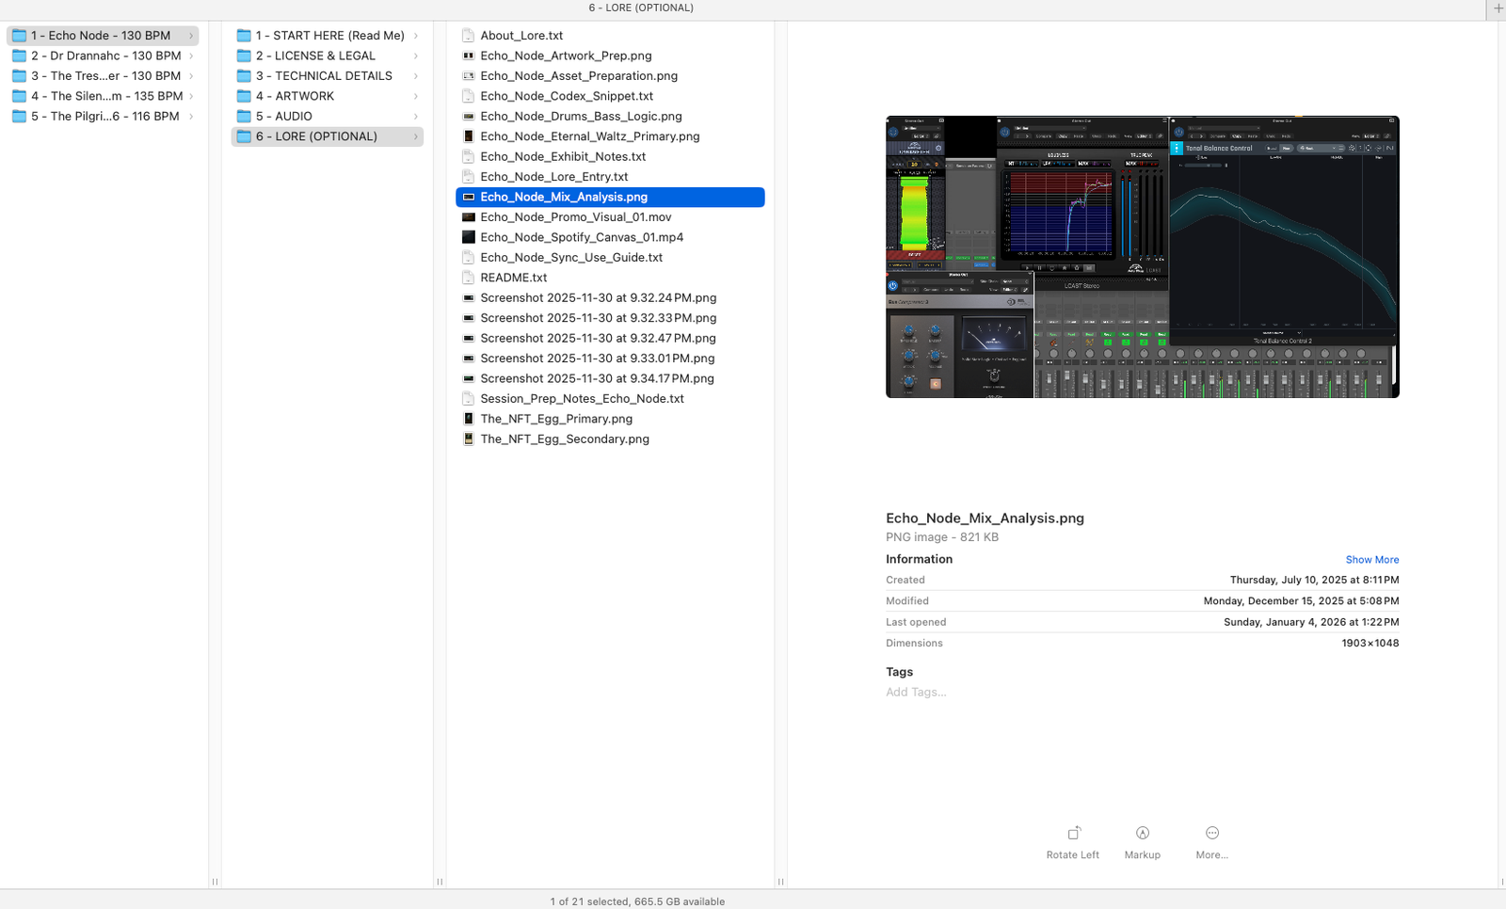Click Show More link in Information
Viewport: 1506px width, 909px height.
tap(1371, 560)
